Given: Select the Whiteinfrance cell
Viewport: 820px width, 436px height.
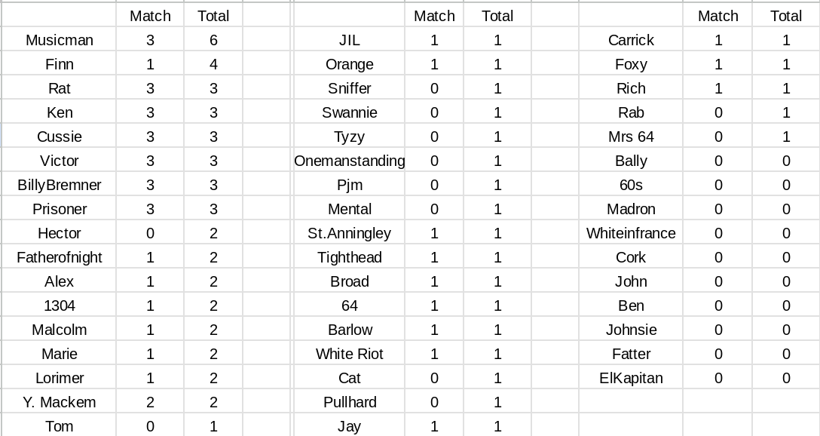Looking at the screenshot, I should tap(631, 233).
